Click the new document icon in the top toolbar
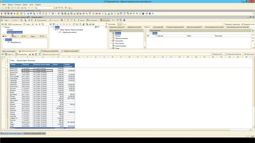Viewport: 255px width, 143px height. (x=3, y=8)
